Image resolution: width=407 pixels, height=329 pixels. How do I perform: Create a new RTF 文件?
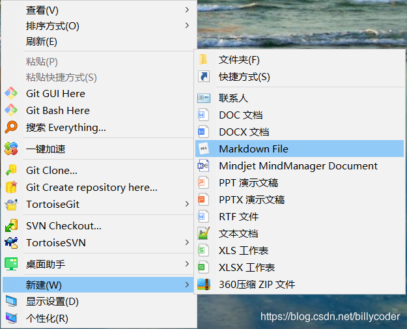[x=300, y=216]
